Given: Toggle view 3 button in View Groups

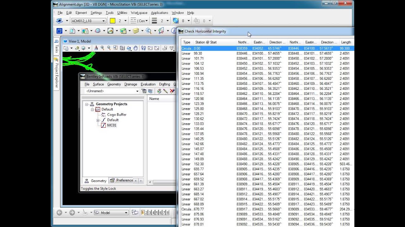Looking at the screenshot, I should pos(150,212).
